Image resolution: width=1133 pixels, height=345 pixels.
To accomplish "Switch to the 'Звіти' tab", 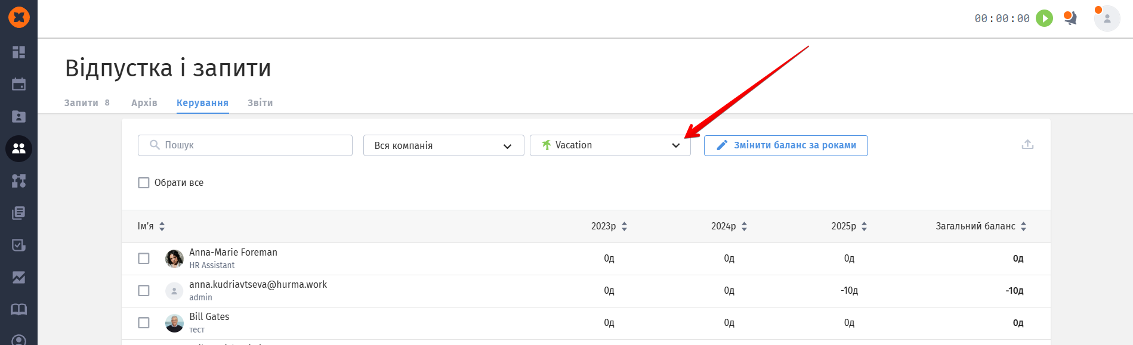I will (x=260, y=102).
